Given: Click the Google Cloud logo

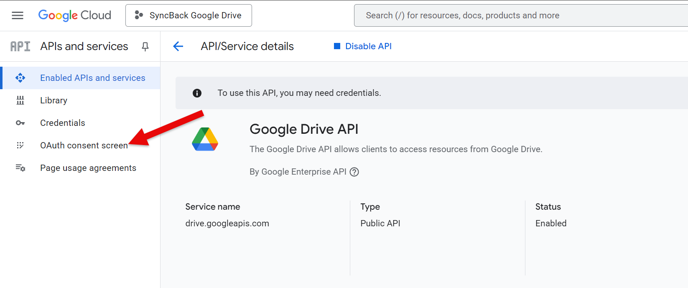Looking at the screenshot, I should point(75,15).
